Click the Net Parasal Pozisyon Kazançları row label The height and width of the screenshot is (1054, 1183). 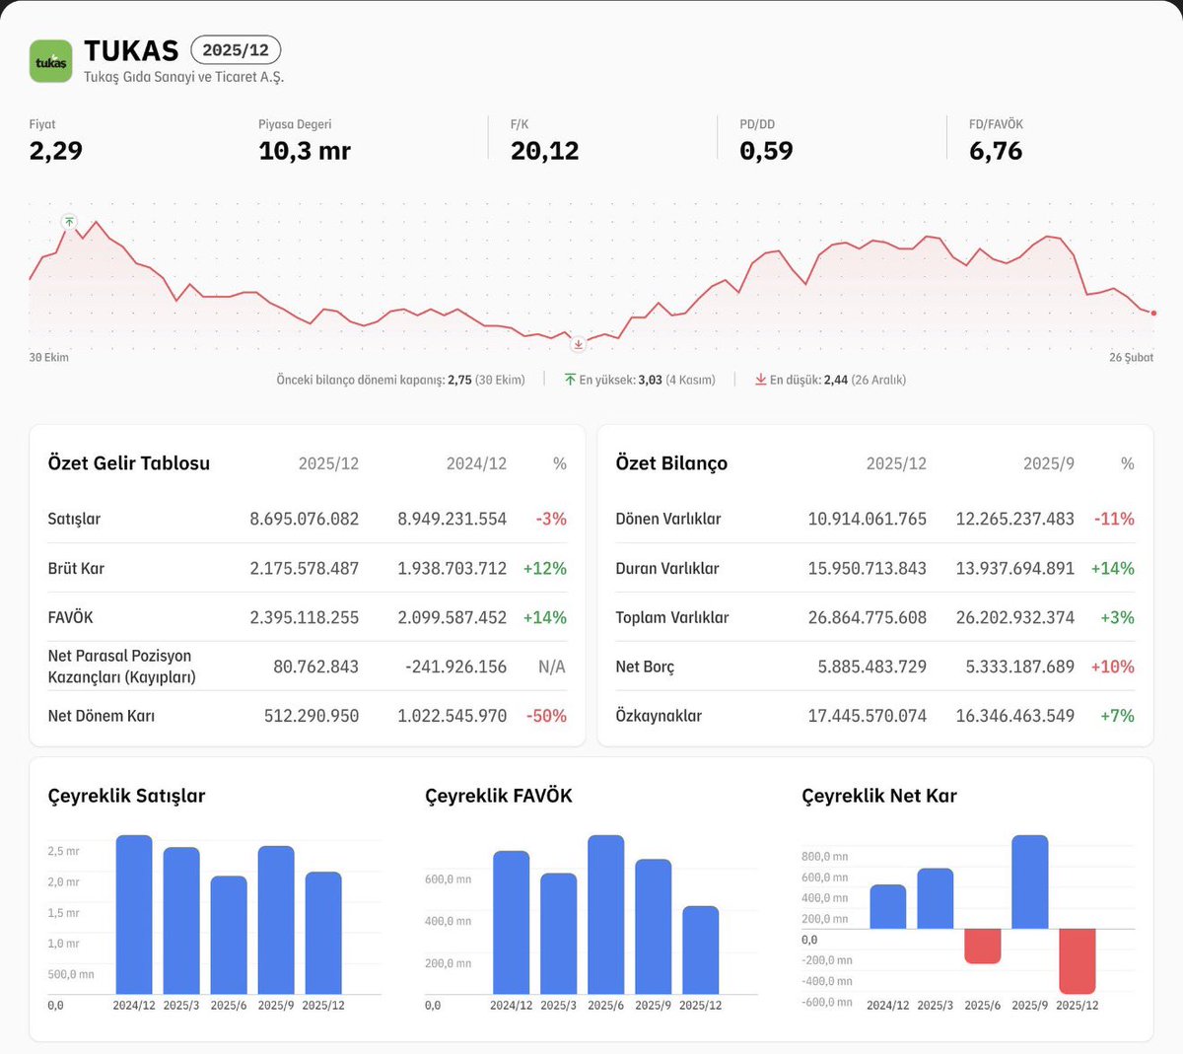tap(122, 667)
